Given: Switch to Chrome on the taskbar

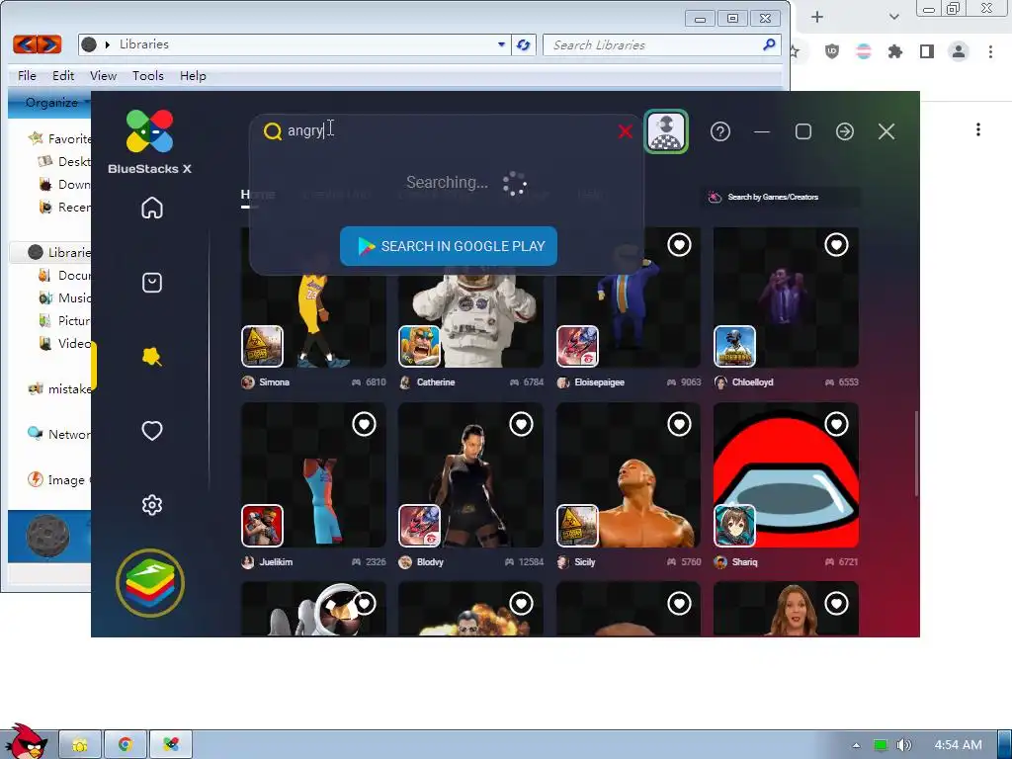Looking at the screenshot, I should [126, 744].
